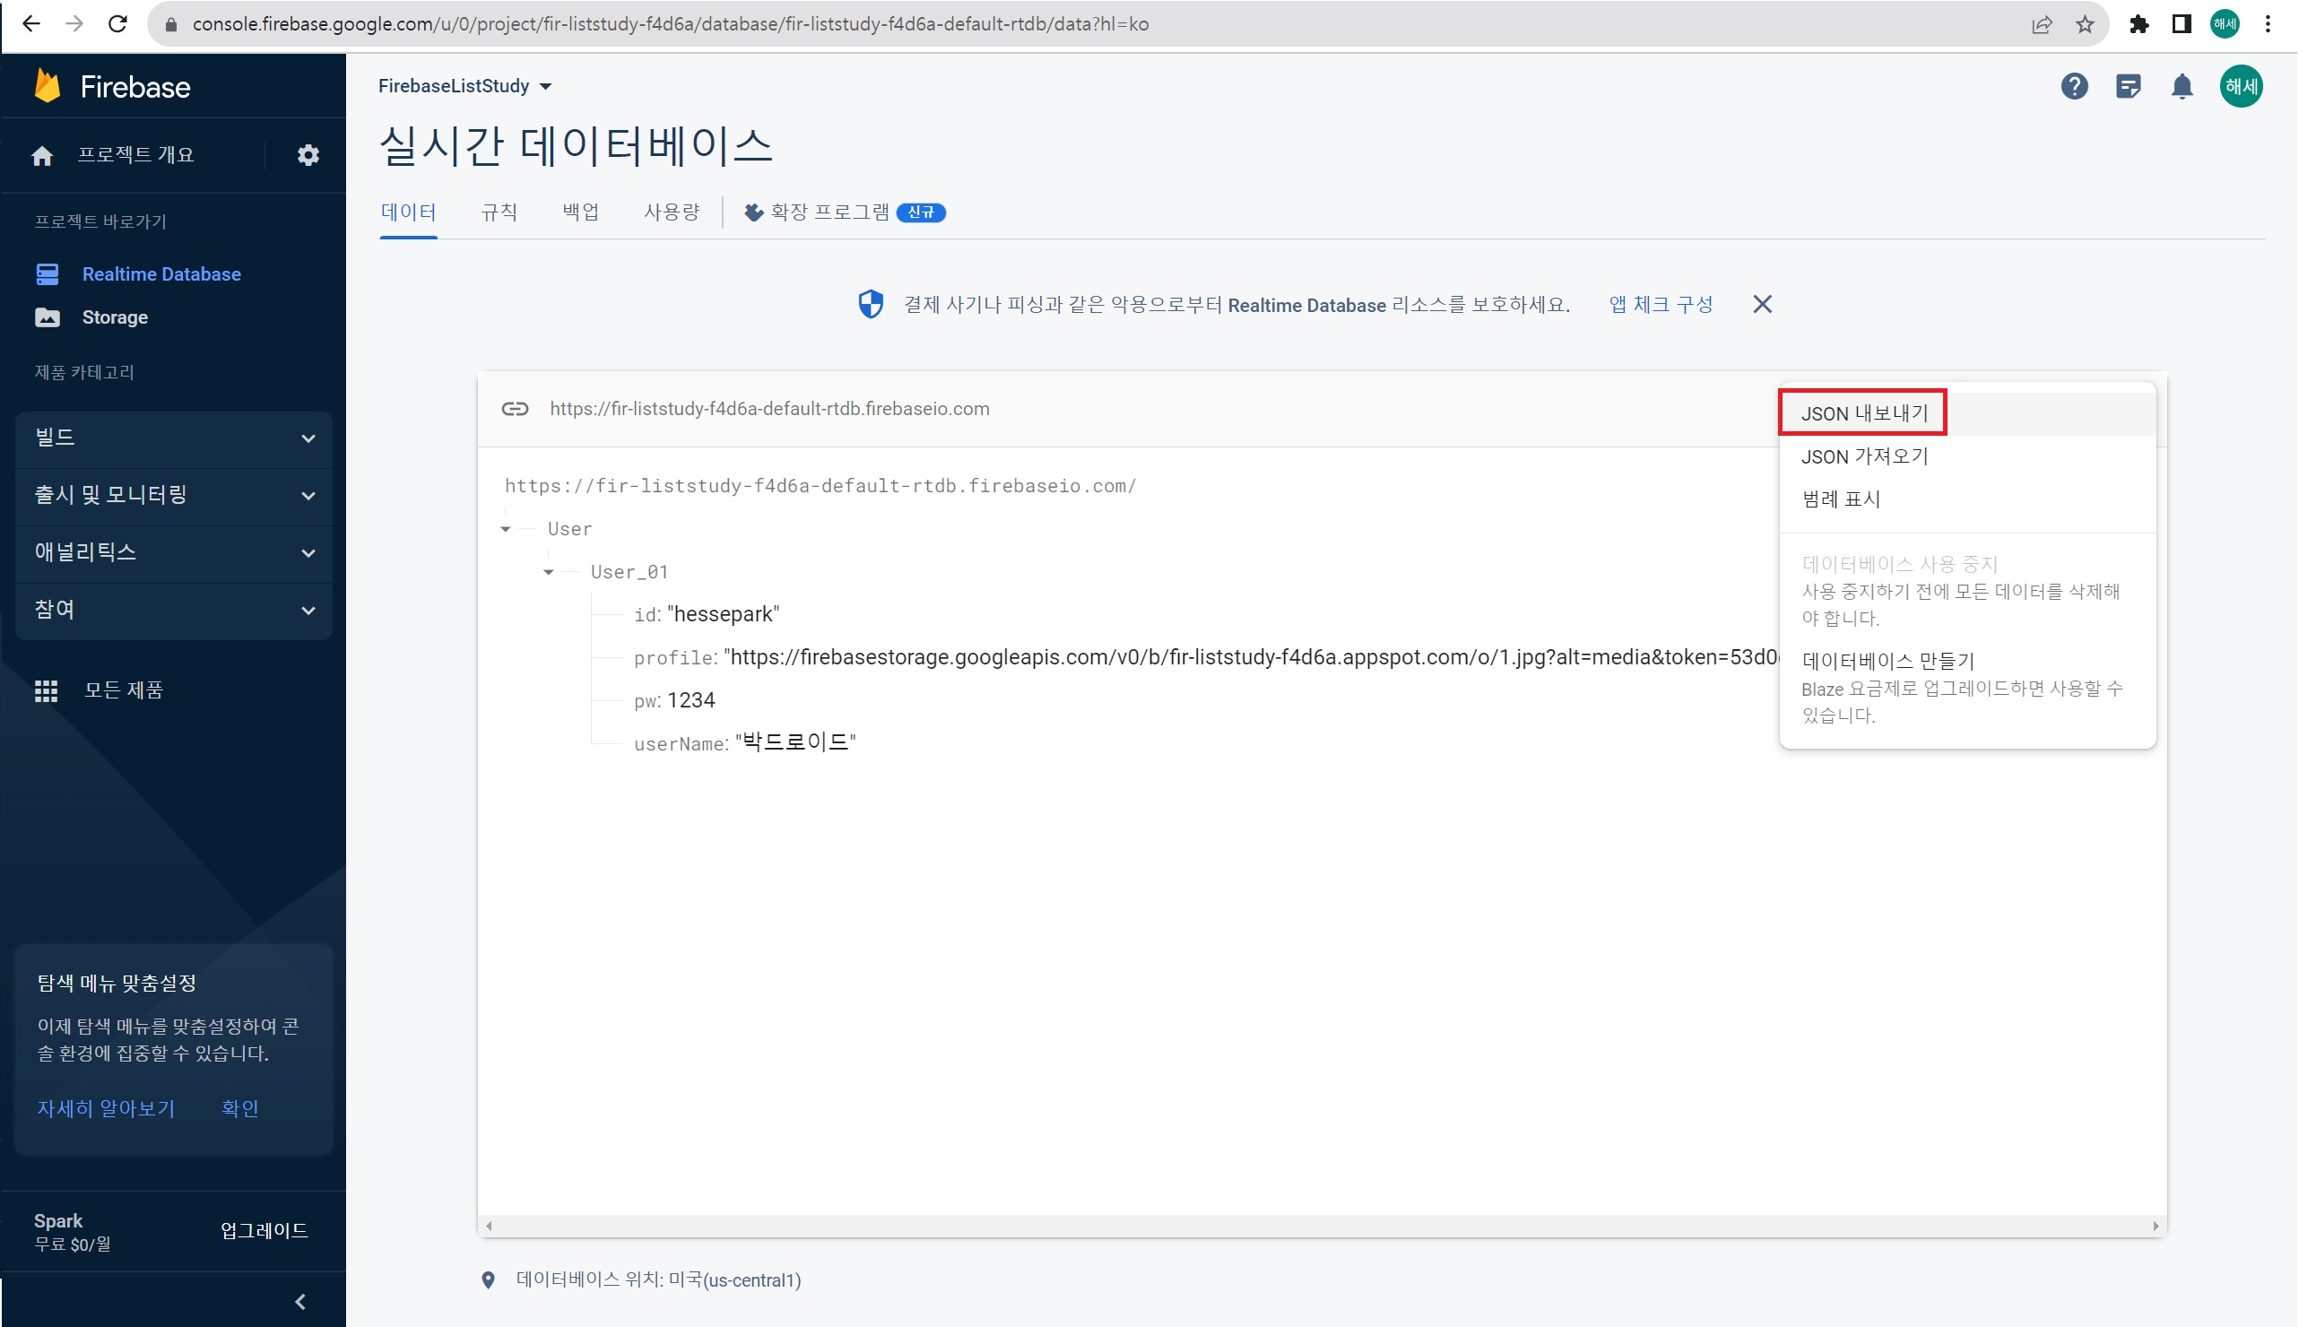Select JSON 가져오기 menu item
Screen dimensions: 2299x1327
coord(1864,456)
